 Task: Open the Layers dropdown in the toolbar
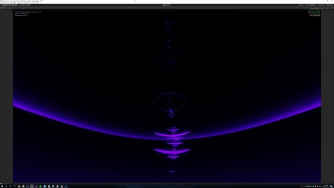tap(321, 5)
